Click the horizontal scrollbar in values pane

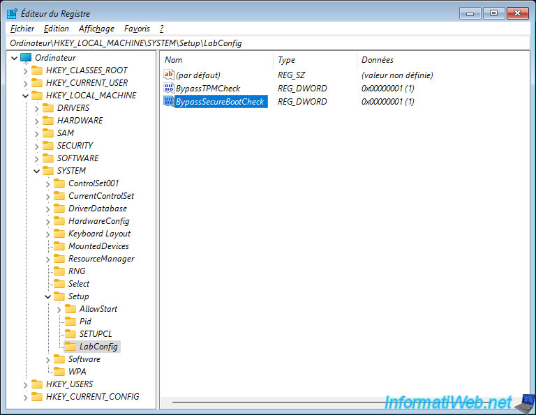(344, 402)
